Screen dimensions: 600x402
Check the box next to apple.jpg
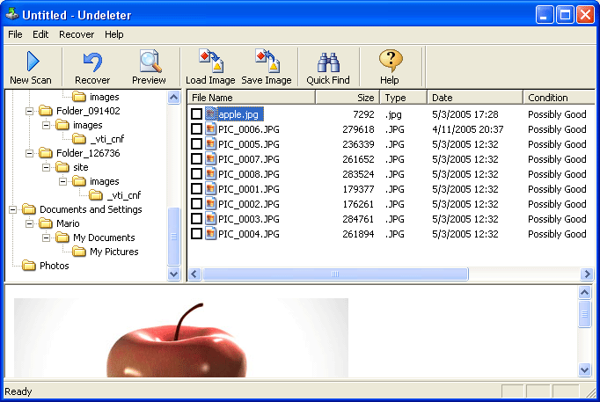coord(196,114)
